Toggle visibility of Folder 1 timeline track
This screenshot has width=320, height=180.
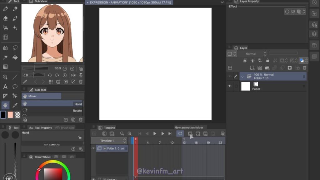93,148
